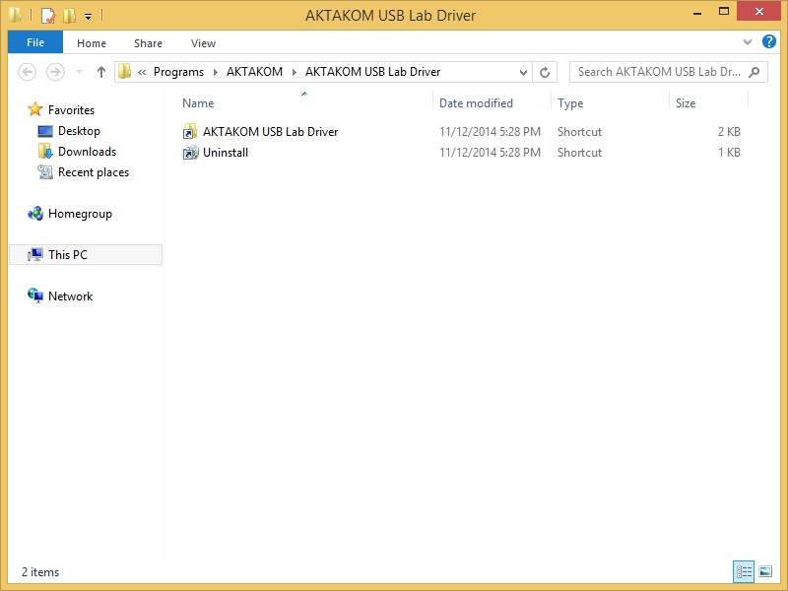This screenshot has height=591, width=788.
Task: Open Homegroup in the navigation pane
Action: (80, 214)
